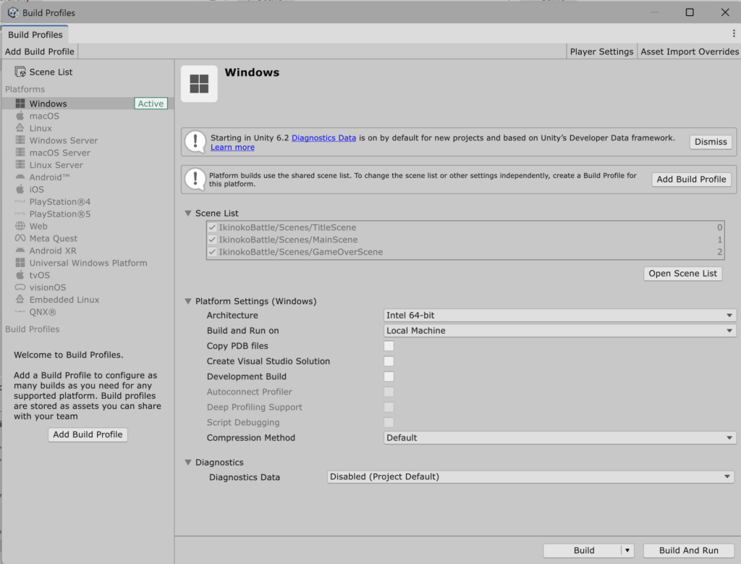Select the Windows platform icon in the list
The width and height of the screenshot is (741, 564).
[x=20, y=104]
